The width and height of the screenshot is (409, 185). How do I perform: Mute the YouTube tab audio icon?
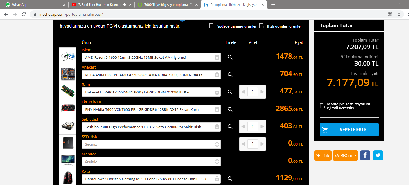click(124, 5)
